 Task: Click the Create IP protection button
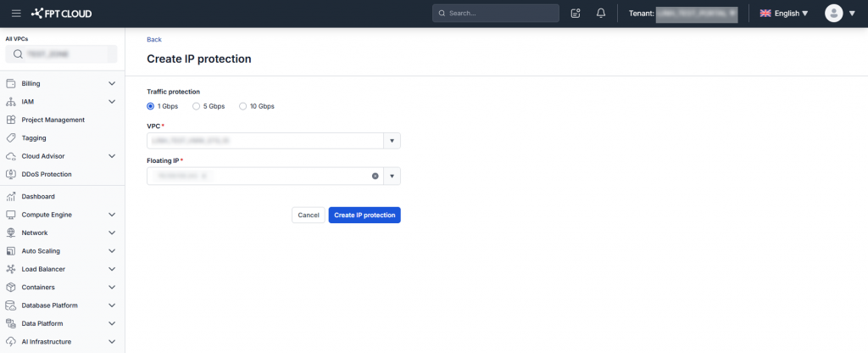point(364,216)
